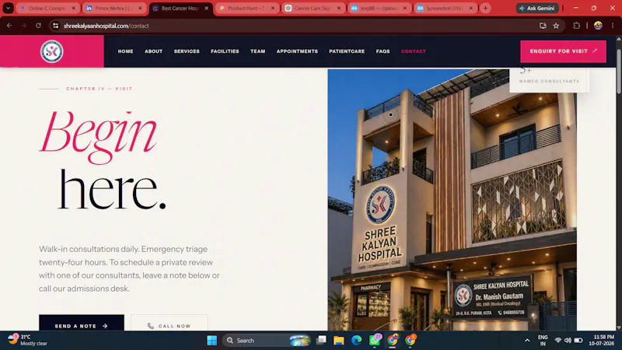Open the TEAM nav item

point(257,51)
